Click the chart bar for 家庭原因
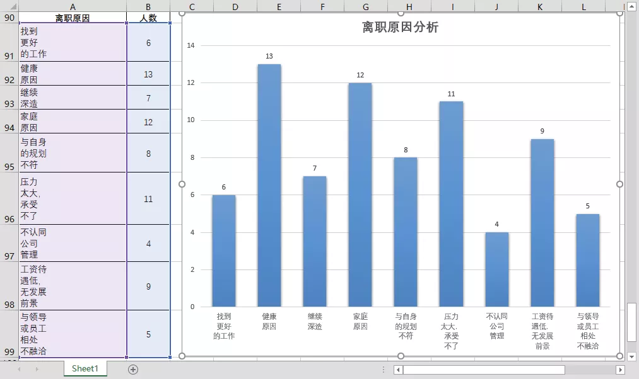This screenshot has height=379, width=639. 360,195
